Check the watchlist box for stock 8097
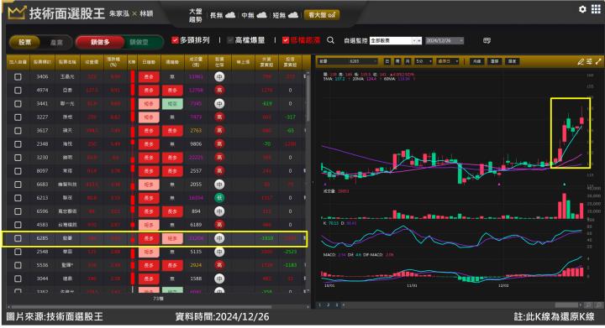The height and width of the screenshot is (328, 605). 18,171
